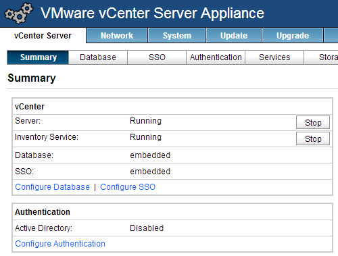Click the Active Directory Disabled status text
338x256 pixels.
[x=147, y=228]
